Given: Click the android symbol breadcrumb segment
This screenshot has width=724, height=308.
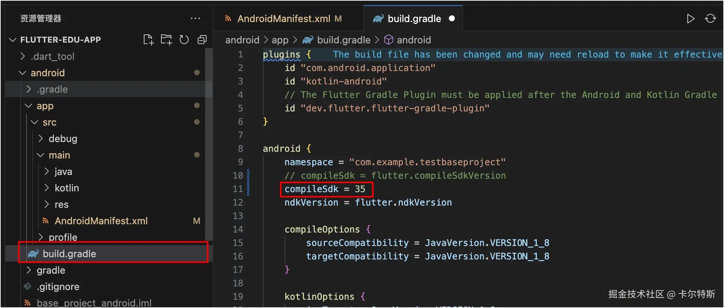Looking at the screenshot, I should [x=414, y=40].
